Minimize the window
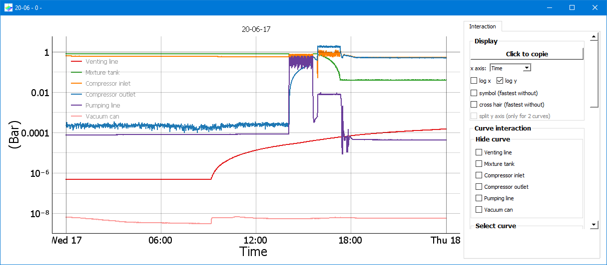The image size is (607, 265). 550,7
